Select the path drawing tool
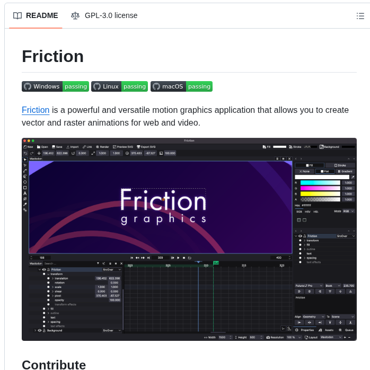 (x=25, y=171)
